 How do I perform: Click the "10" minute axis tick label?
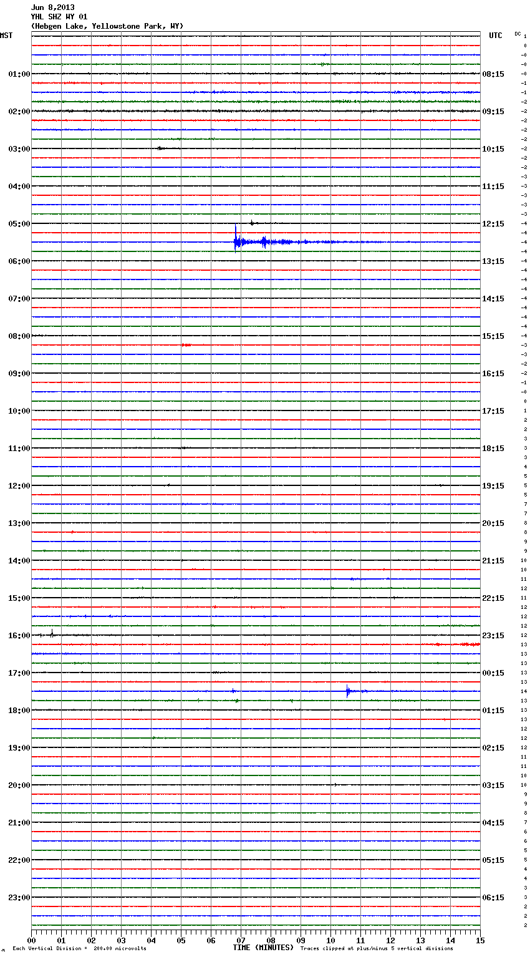[x=330, y=941]
